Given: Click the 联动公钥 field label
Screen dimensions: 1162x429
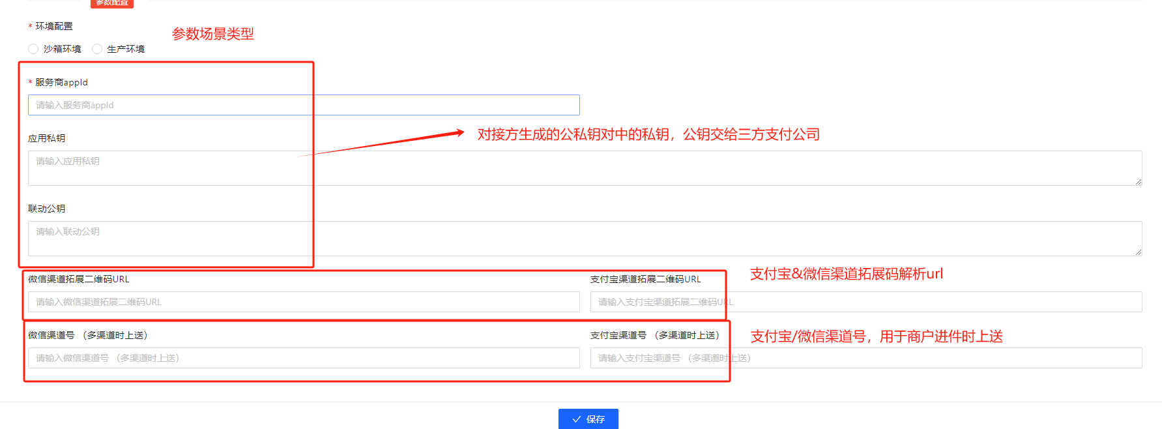Looking at the screenshot, I should pyautogui.click(x=47, y=209).
